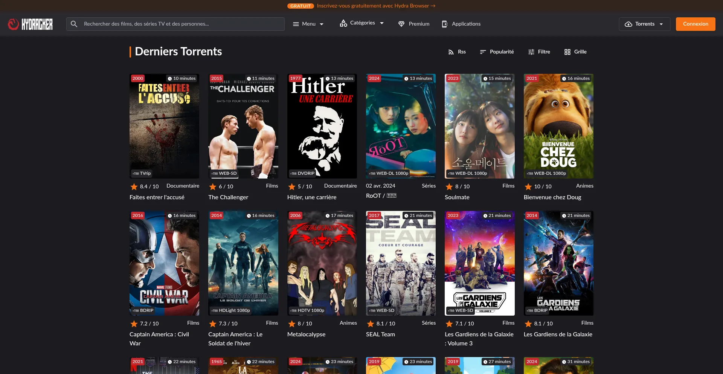Click the DVDRIP quality tag

(302, 174)
